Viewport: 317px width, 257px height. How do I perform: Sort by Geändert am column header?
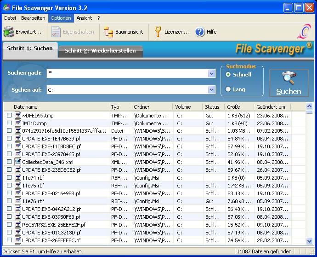[272, 107]
